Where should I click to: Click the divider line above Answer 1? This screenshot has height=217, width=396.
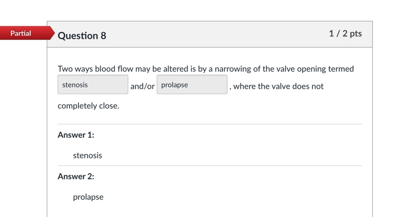pyautogui.click(x=210, y=124)
